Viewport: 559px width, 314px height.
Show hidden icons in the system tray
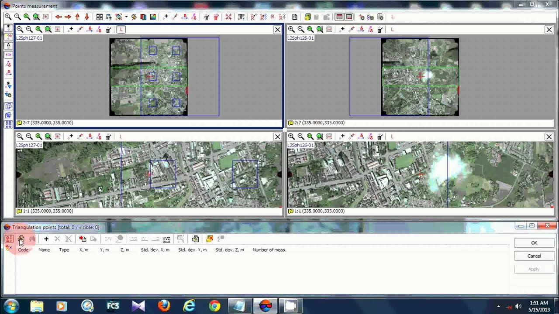click(x=498, y=306)
